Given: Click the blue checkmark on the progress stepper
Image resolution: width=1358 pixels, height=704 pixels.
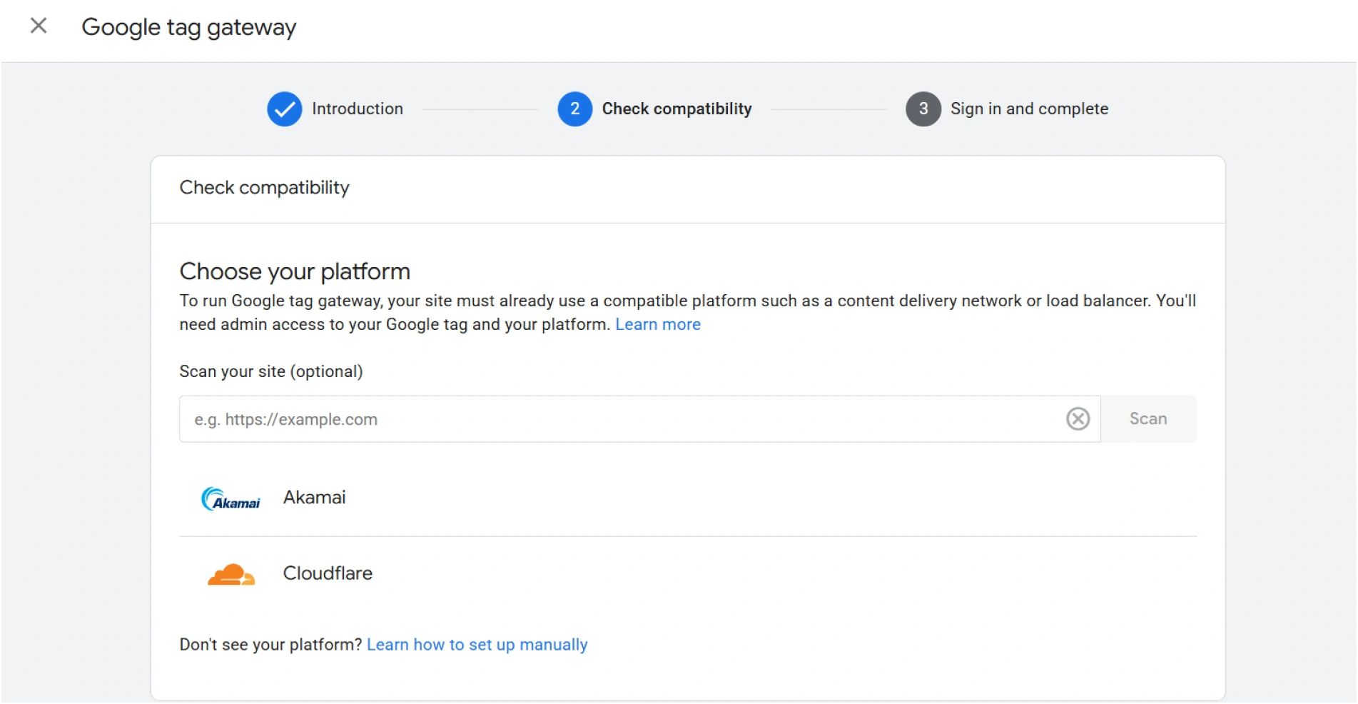Looking at the screenshot, I should coord(284,109).
